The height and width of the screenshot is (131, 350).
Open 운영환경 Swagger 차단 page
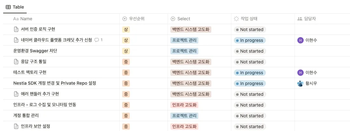(x=35, y=51)
